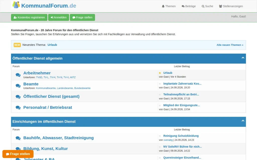257x160 pixels.
Task: Open Themen in the top navigation
Action: point(169,6)
